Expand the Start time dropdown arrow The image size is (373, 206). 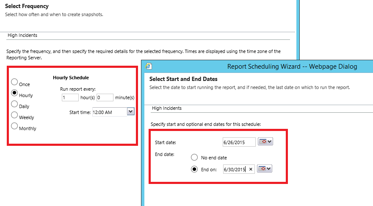tap(130, 111)
